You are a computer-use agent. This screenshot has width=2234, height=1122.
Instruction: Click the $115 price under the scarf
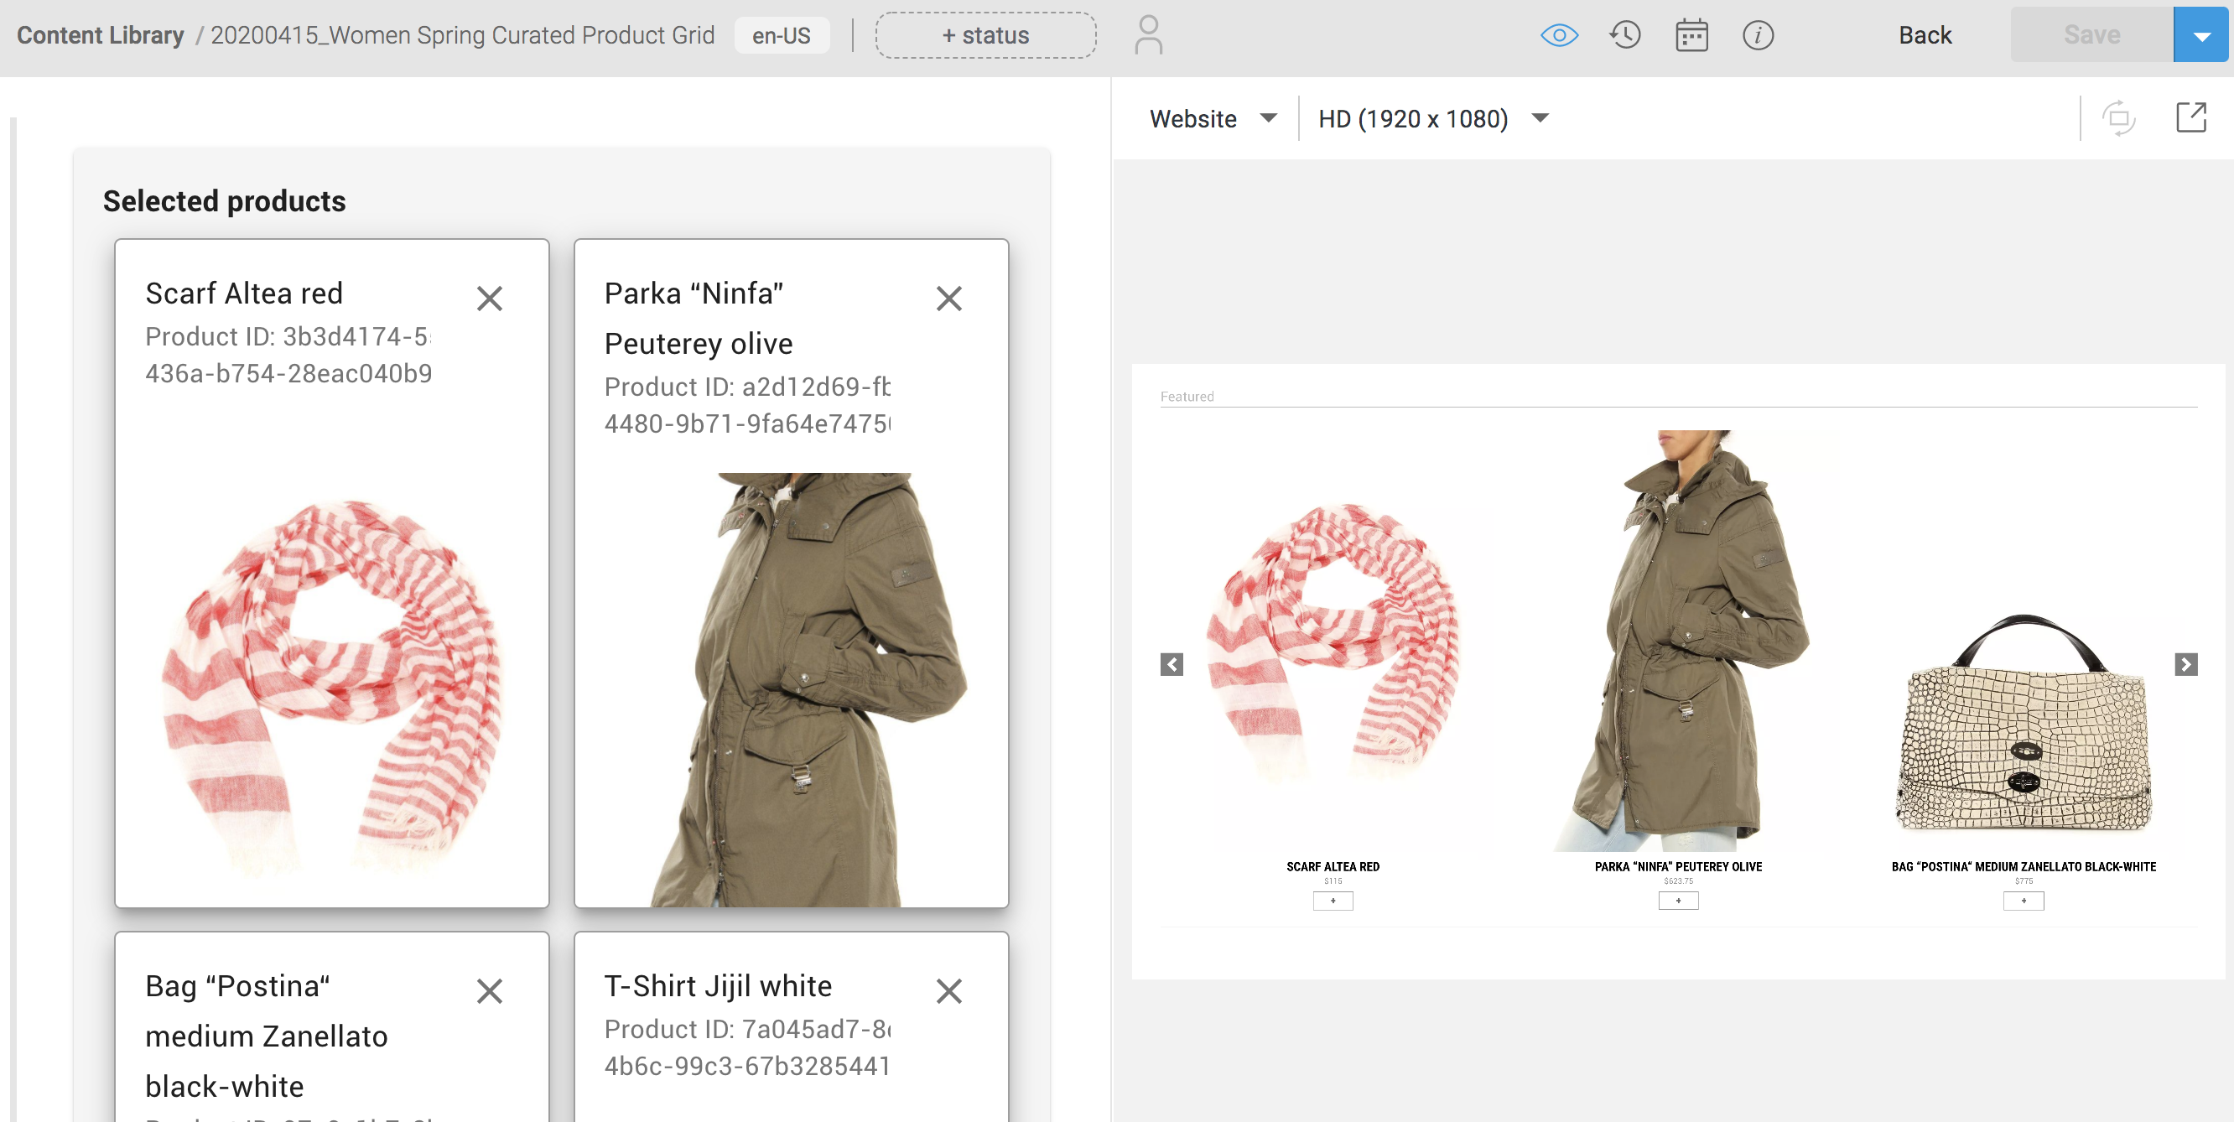[x=1333, y=881]
